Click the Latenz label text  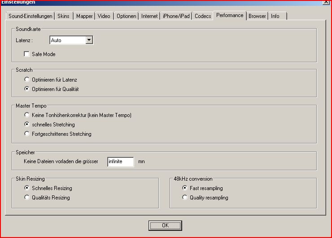[24, 40]
